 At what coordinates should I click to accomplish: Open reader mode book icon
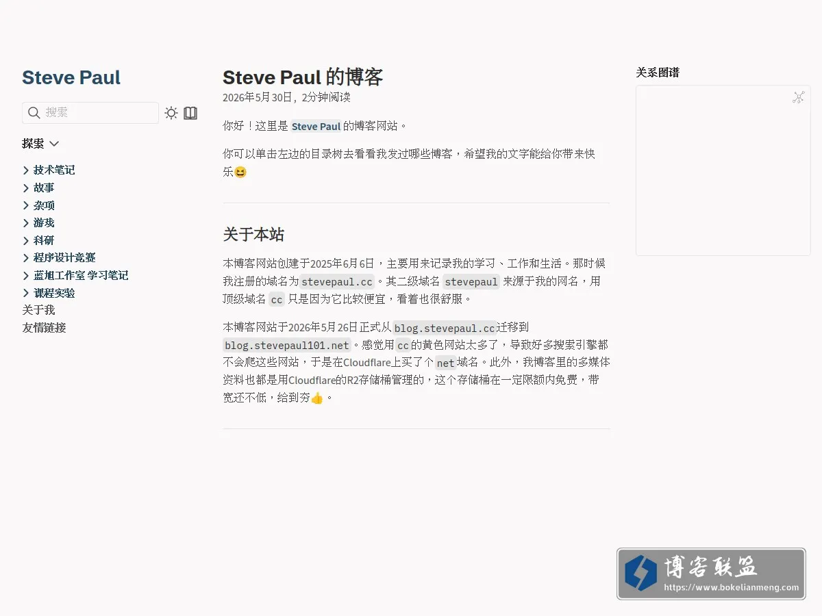(190, 113)
